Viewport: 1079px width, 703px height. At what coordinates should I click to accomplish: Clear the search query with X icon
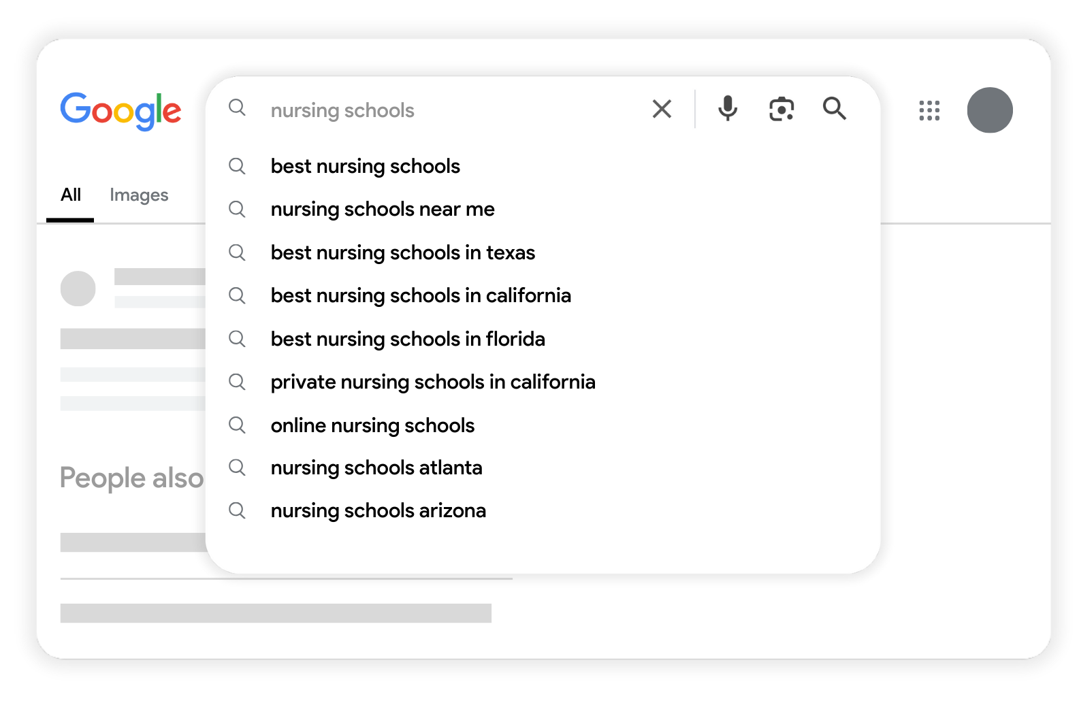click(x=662, y=109)
